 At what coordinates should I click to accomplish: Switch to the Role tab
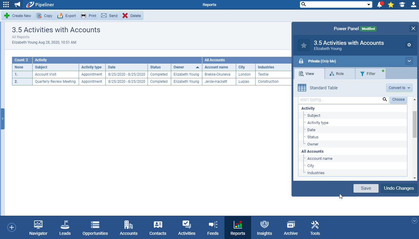pos(340,74)
